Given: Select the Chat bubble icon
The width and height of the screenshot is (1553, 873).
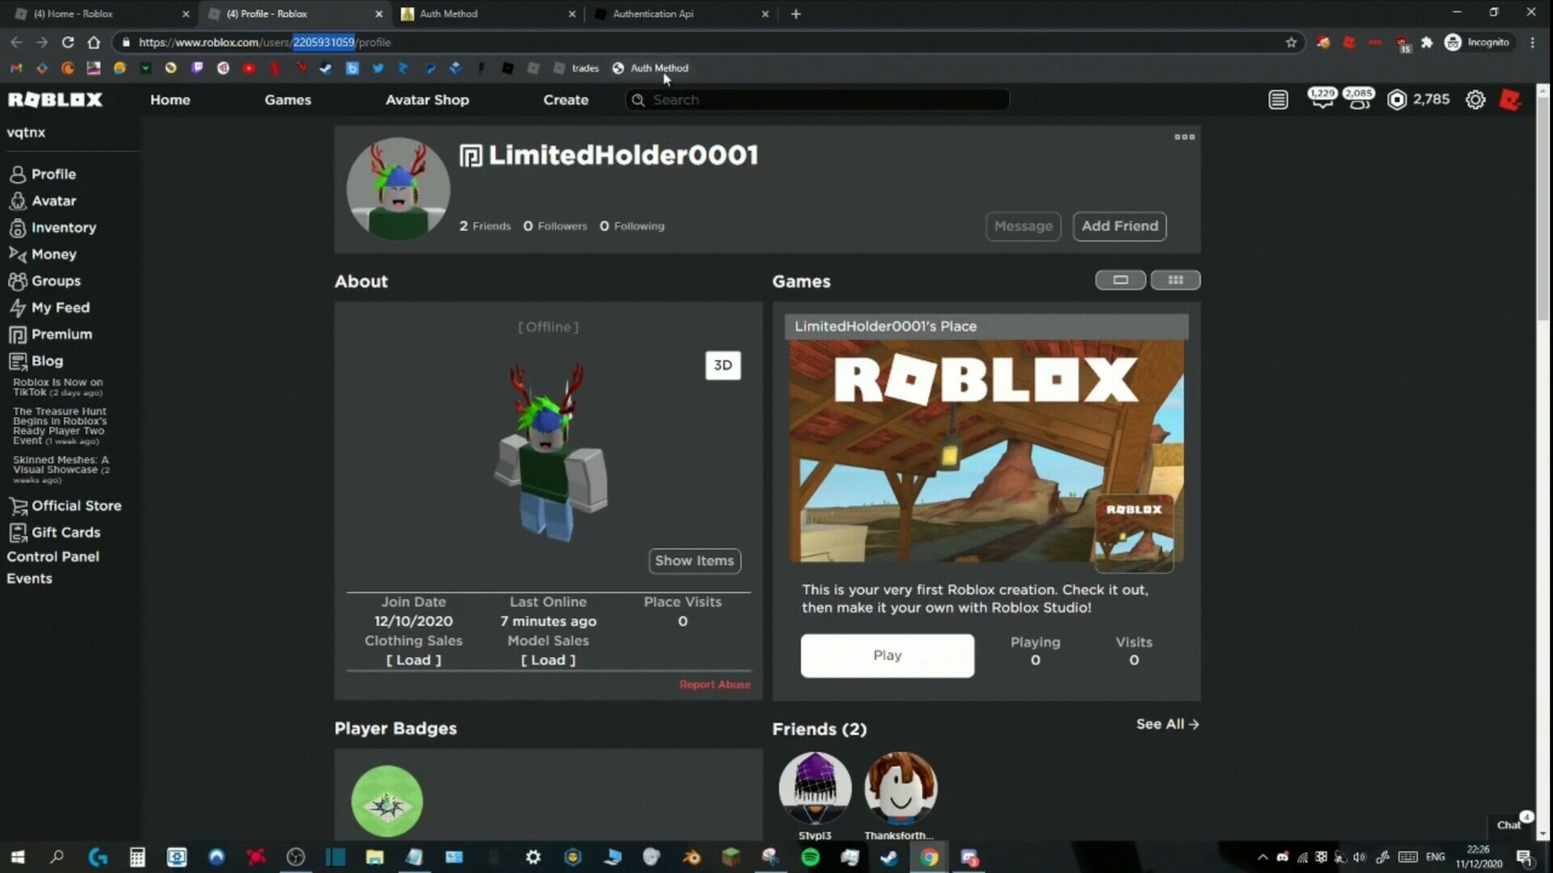Looking at the screenshot, I should pyautogui.click(x=1513, y=824).
